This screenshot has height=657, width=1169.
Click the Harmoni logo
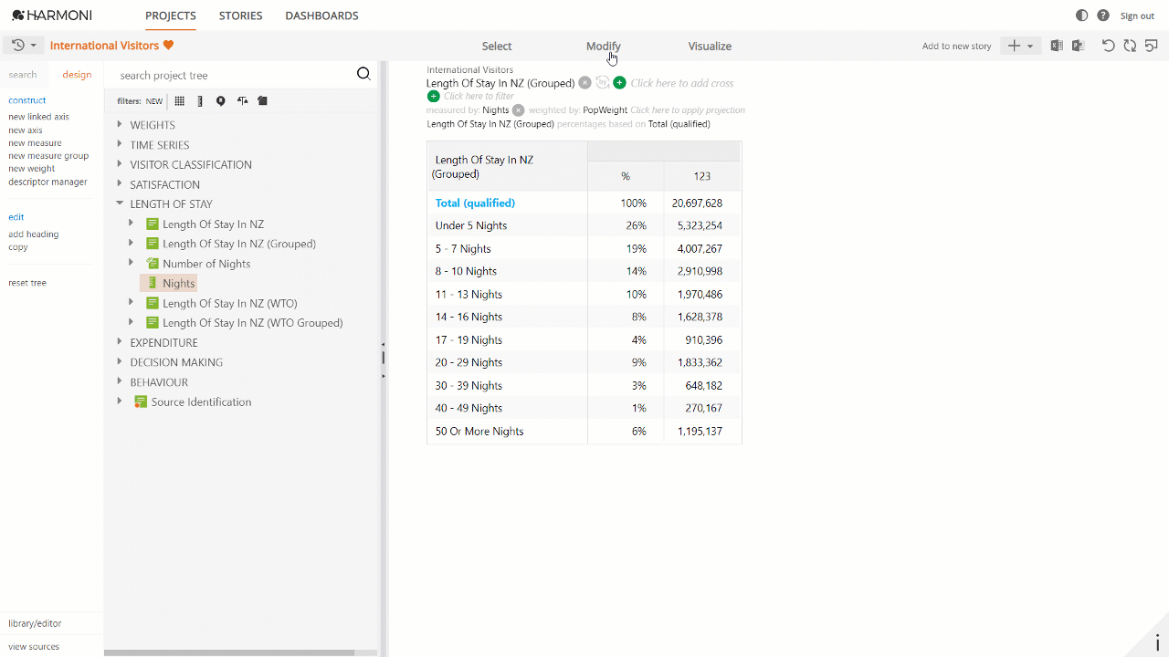click(52, 16)
